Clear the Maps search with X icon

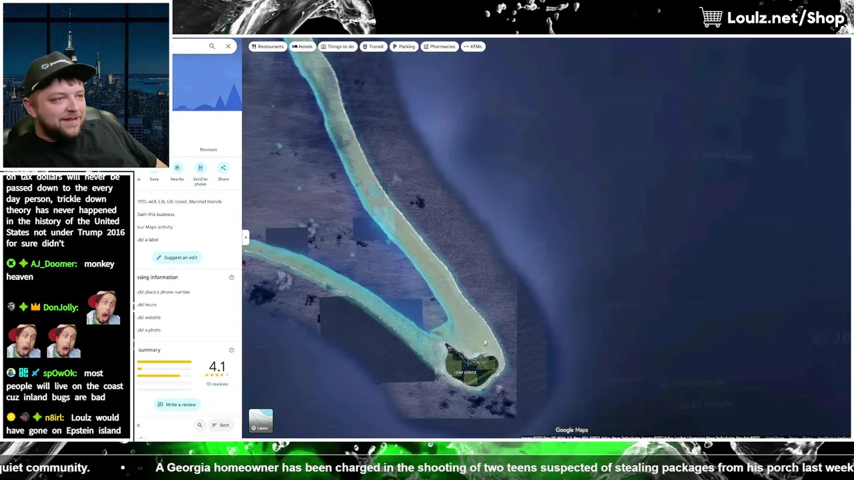click(x=228, y=46)
